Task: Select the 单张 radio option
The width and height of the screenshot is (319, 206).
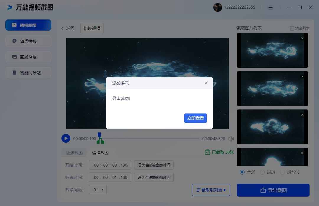Action: coord(242,172)
